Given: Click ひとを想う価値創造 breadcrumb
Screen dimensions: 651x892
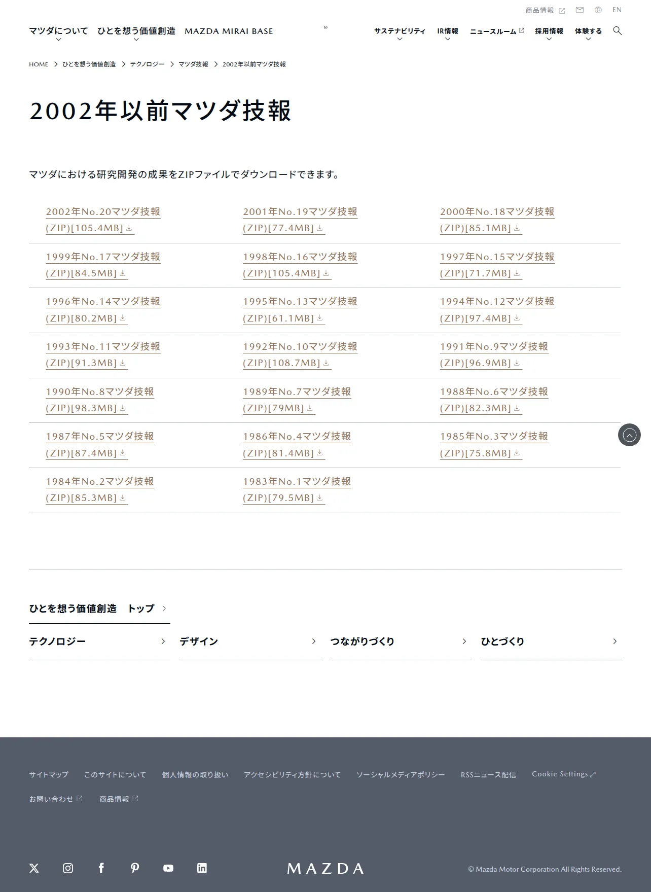Looking at the screenshot, I should 89,64.
